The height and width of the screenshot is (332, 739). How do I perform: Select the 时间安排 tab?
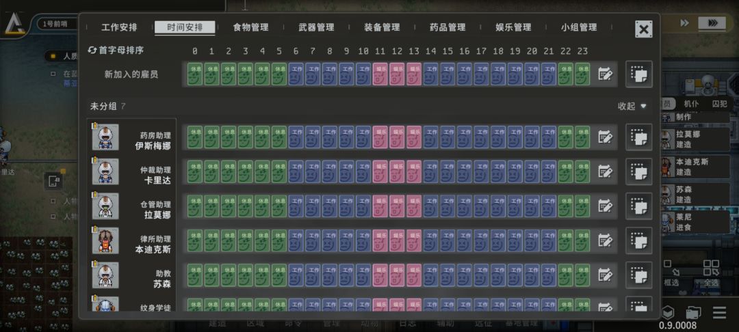pyautogui.click(x=185, y=27)
